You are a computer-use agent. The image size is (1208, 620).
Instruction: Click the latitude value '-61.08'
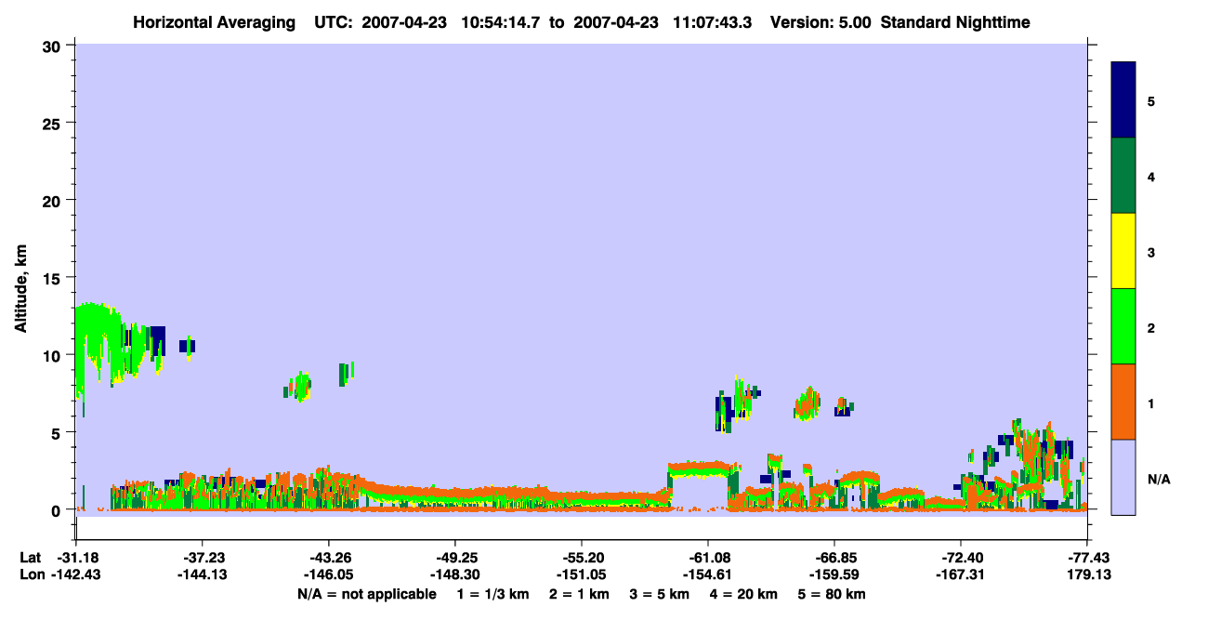(707, 558)
